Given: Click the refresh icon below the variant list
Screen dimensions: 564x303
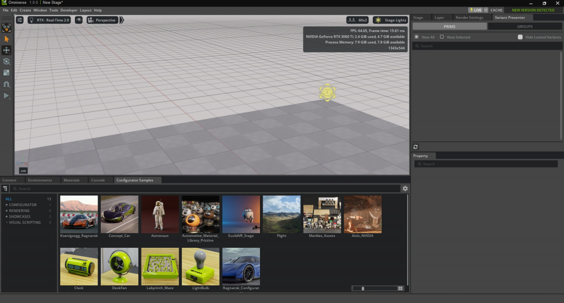Looking at the screenshot, I should (x=415, y=147).
